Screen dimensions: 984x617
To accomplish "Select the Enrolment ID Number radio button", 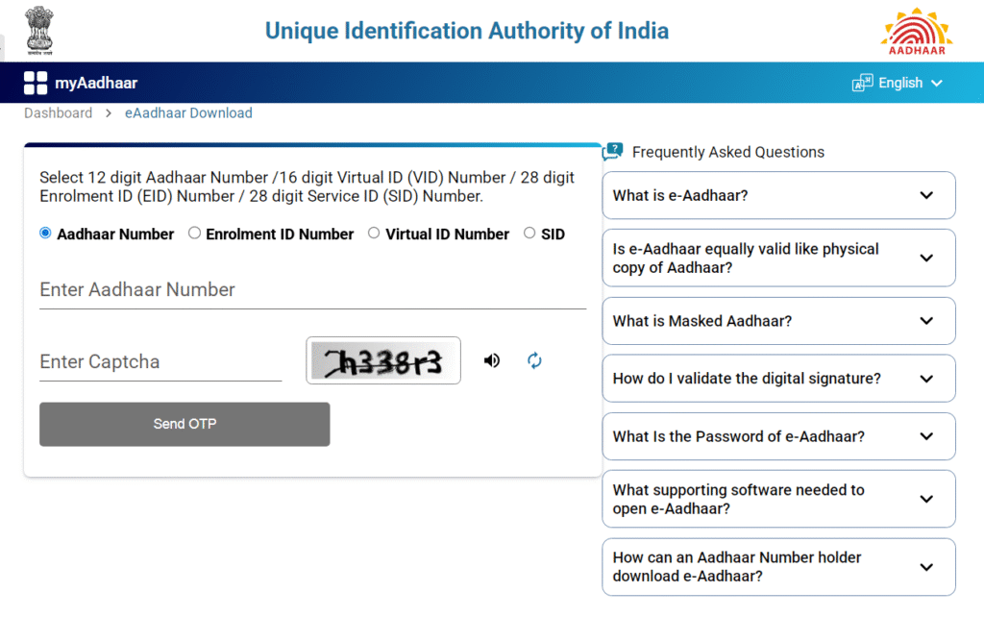I will pos(194,233).
